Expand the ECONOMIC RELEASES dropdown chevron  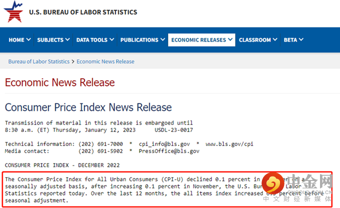[x=230, y=39]
